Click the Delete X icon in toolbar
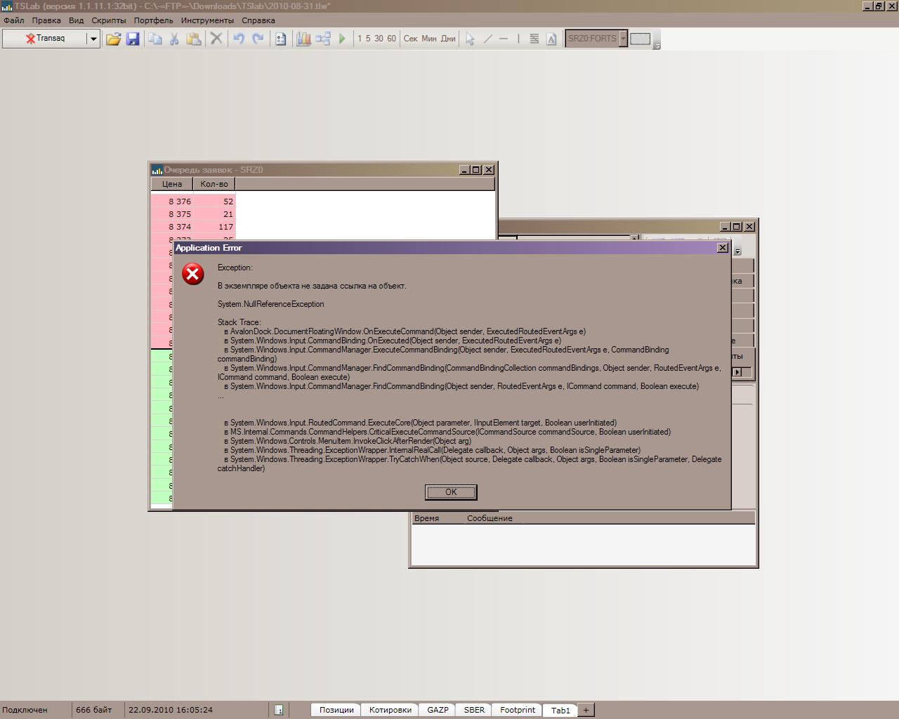Image resolution: width=899 pixels, height=719 pixels. [x=216, y=39]
